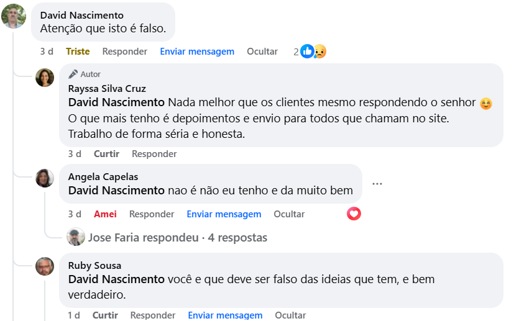Viewport: 514px width, 321px height.
Task: Send message to David Nascimento
Action: (x=197, y=52)
